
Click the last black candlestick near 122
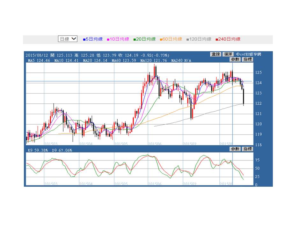point(244,97)
